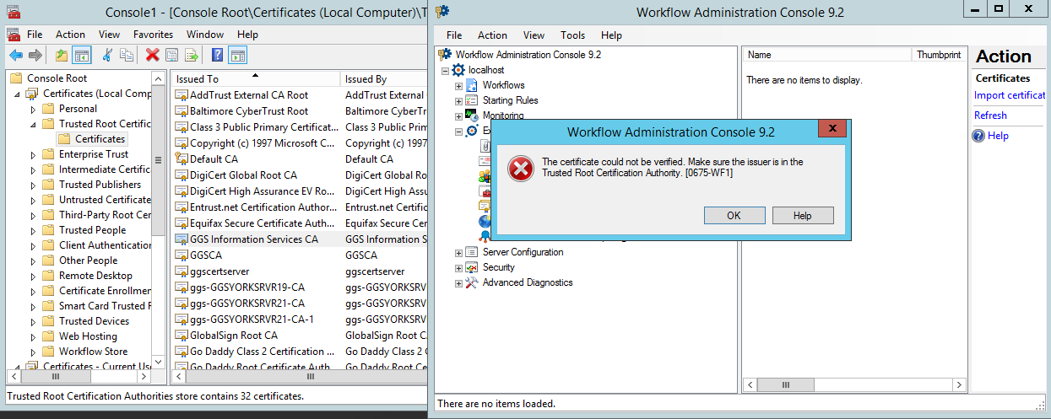This screenshot has height=419, width=1051.
Task: Open the Workflows node icon
Action: point(472,85)
